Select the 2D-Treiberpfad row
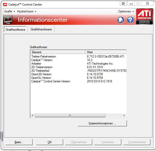Image resolution: width=155 pixels, height=151 pixels. pos(78,71)
